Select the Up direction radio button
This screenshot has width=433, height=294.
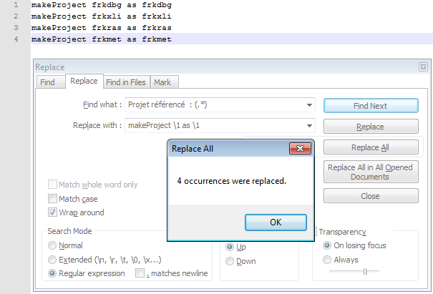tap(230, 247)
